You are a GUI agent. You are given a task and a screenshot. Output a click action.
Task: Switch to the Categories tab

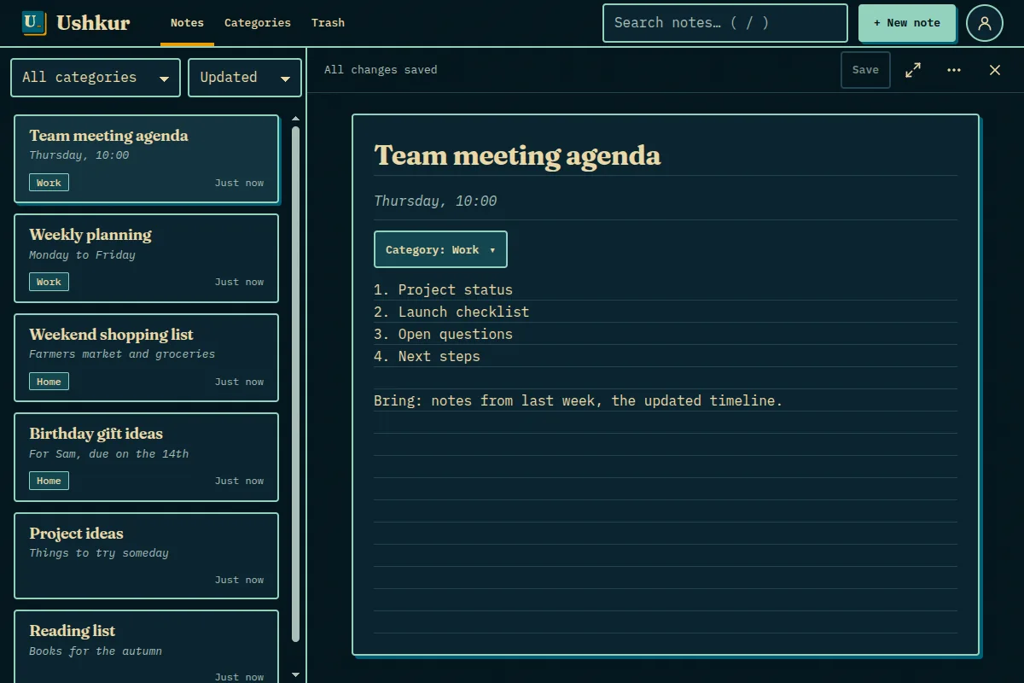click(258, 23)
